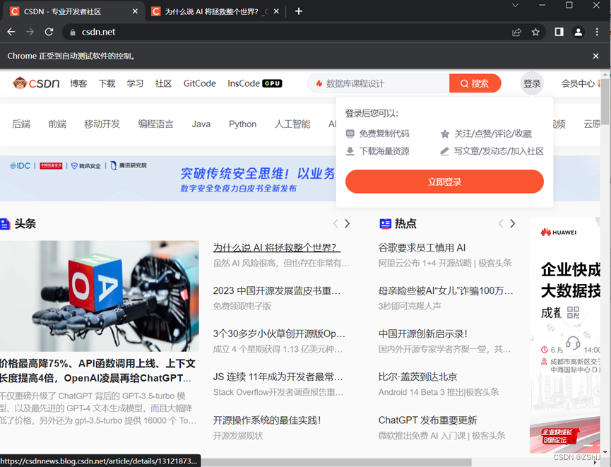Select the 人工智能 category tab

[292, 124]
